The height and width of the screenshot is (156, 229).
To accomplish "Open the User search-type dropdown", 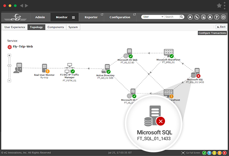I will 153,17.
